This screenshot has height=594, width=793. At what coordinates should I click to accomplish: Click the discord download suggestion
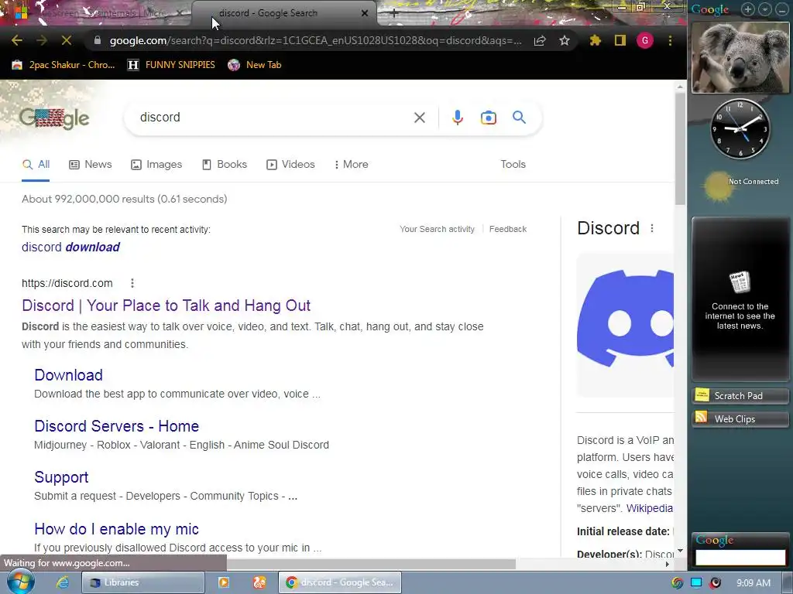70,247
